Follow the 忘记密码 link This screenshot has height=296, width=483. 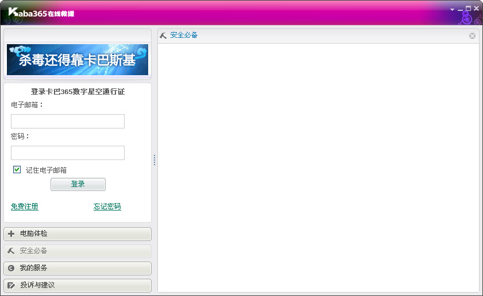point(107,207)
